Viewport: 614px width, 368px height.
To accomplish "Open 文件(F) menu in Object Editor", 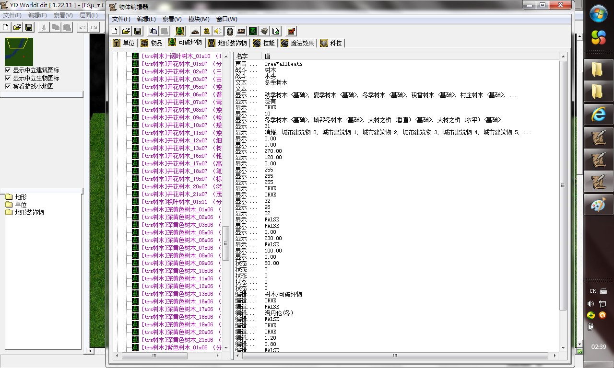I will pyautogui.click(x=121, y=19).
